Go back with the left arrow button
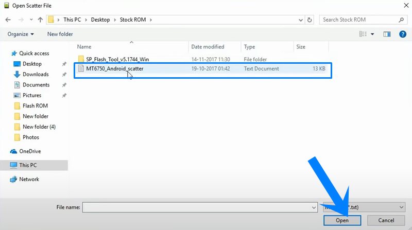This screenshot has height=230, width=412. 8,20
